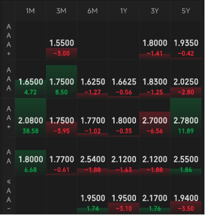Click the AAA+ row label
205x215 pixels.
pos(9,40)
